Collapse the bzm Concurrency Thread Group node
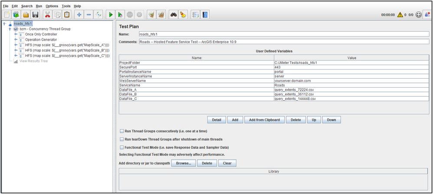The image size is (433, 194). [x=10, y=29]
